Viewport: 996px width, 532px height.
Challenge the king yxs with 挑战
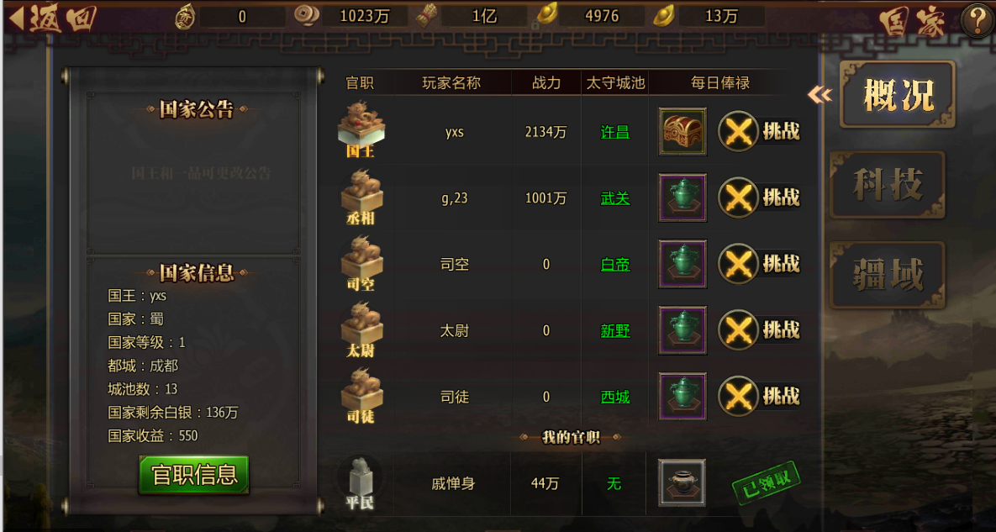pos(759,131)
